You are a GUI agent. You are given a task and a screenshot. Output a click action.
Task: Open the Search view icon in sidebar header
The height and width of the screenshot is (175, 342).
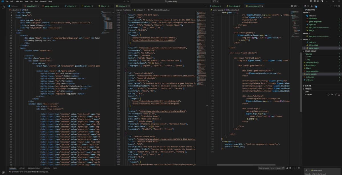(308, 6)
